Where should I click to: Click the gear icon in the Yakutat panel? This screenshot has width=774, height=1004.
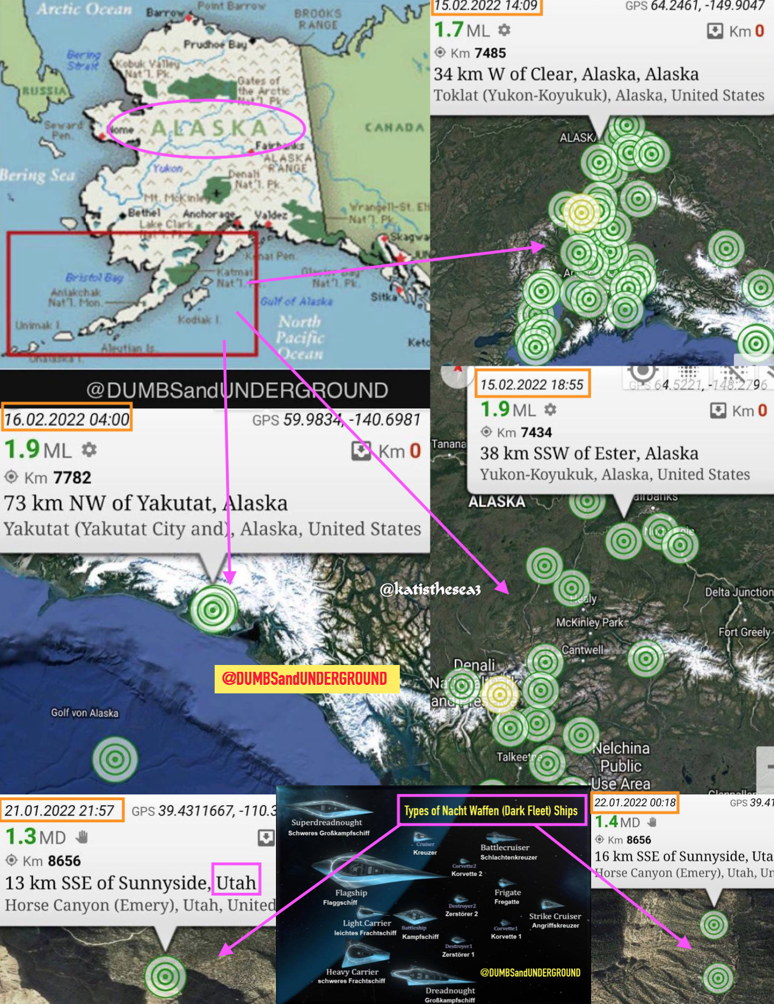(x=89, y=450)
